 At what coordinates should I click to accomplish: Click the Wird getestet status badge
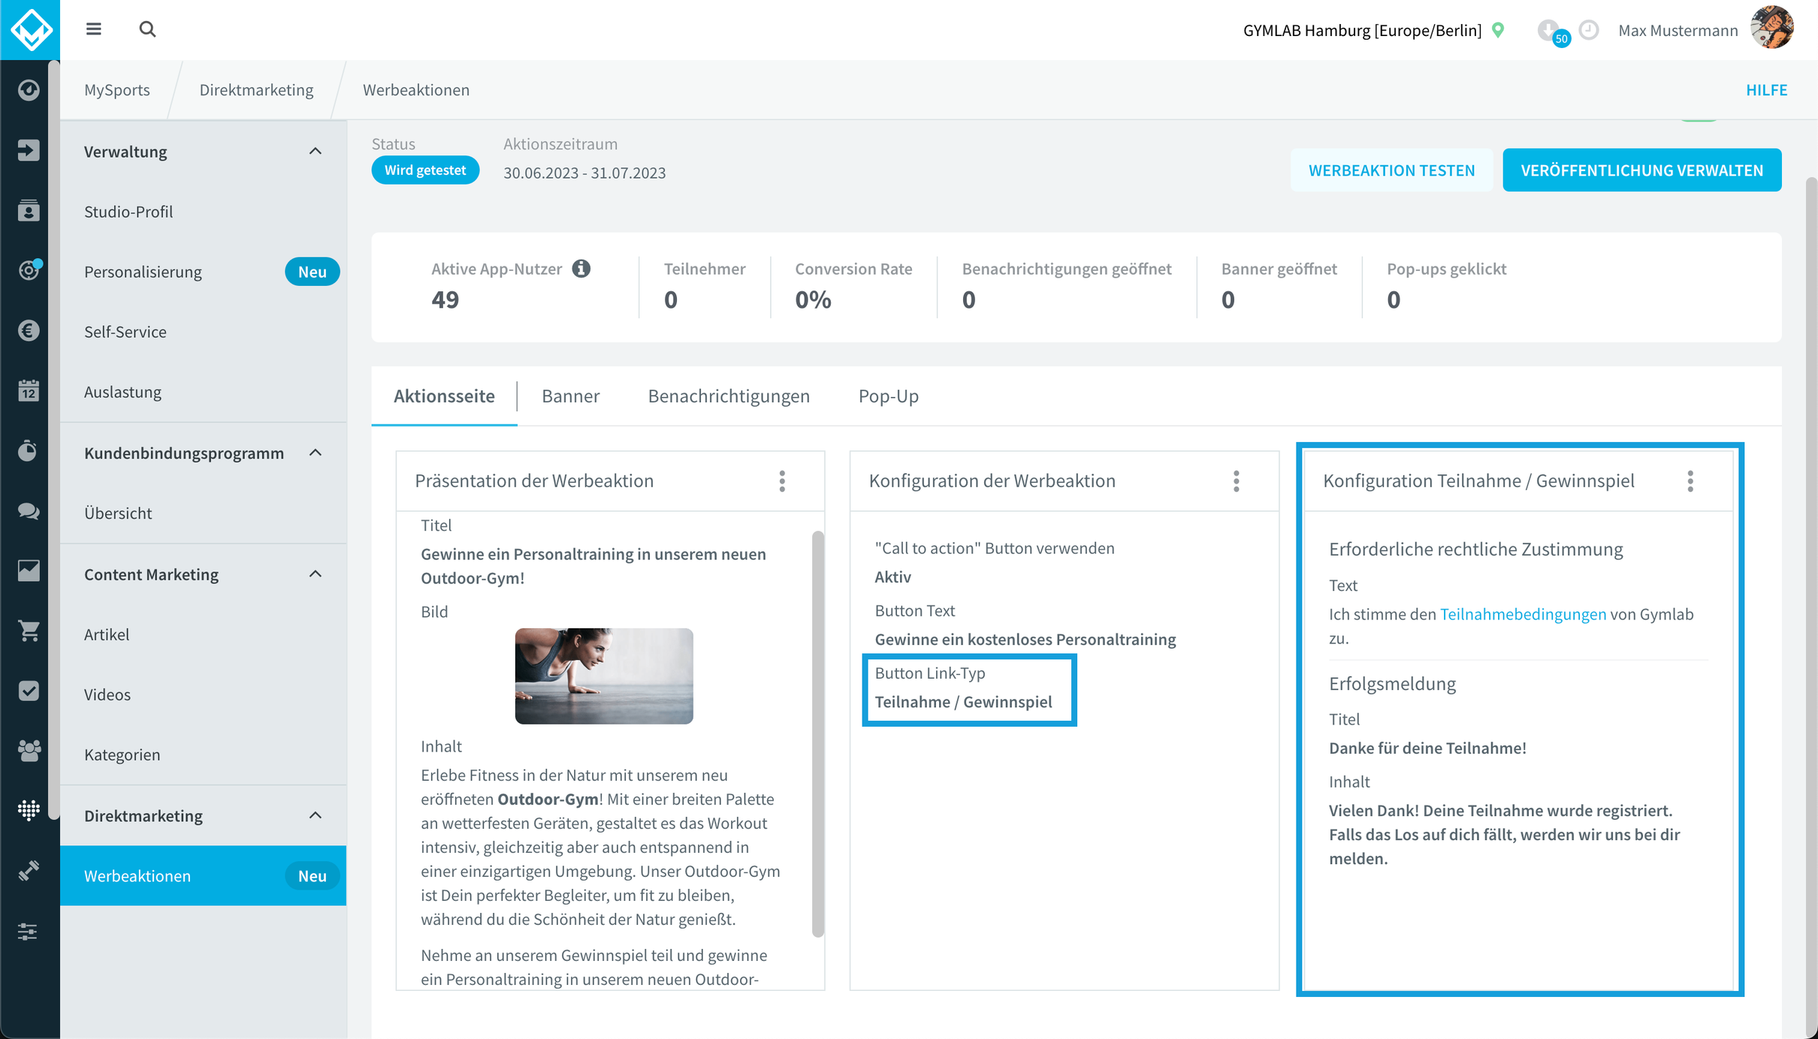point(425,170)
